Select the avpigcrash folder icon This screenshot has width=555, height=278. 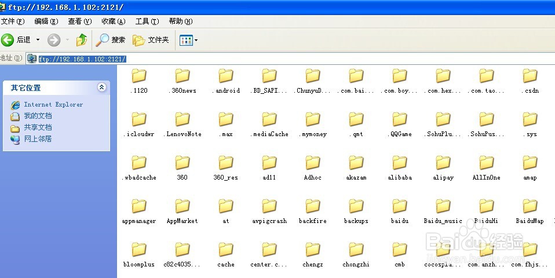(x=269, y=206)
